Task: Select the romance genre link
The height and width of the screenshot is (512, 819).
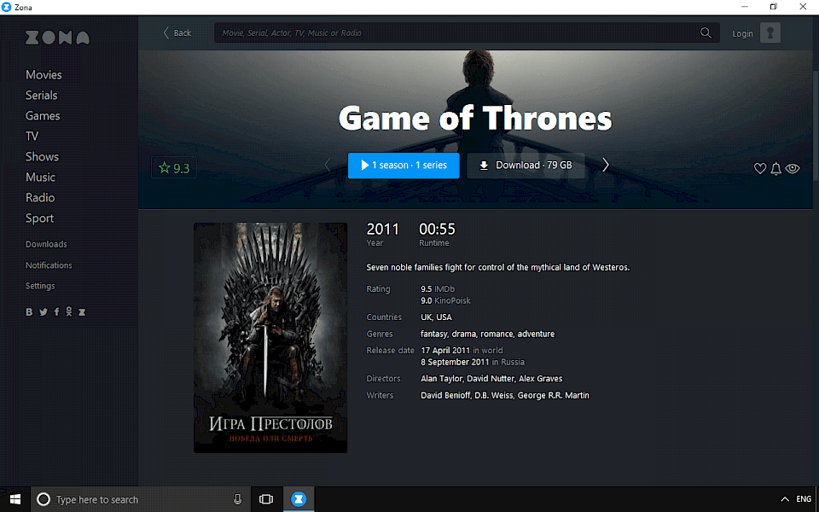Action: tap(497, 334)
